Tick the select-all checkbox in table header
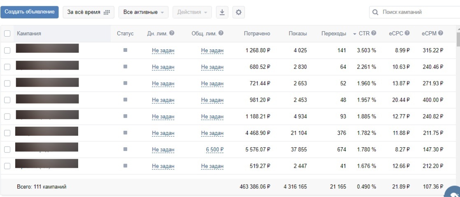Image resolution: width=460 pixels, height=197 pixels. pos(7,34)
